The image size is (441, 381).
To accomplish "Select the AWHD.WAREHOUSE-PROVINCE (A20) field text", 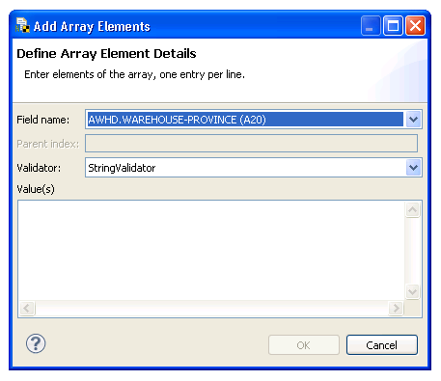I will coord(178,120).
